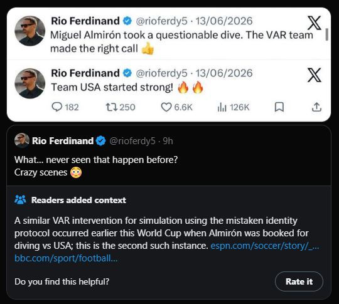Click X logo on Team USA tweet

pos(315,75)
